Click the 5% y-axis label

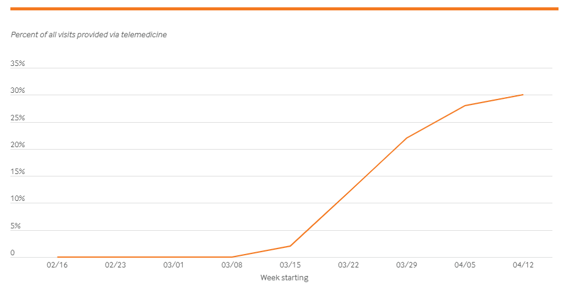tap(15, 226)
